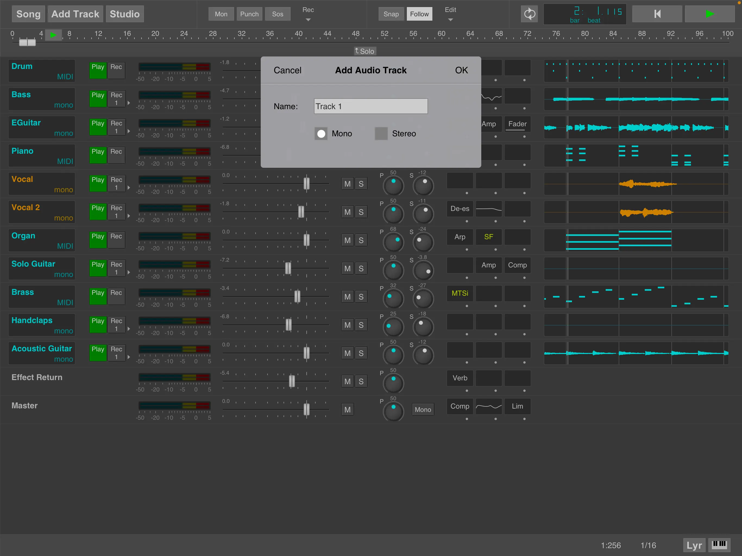Switch to the Song tab
Screen dimensions: 742x556
point(28,14)
